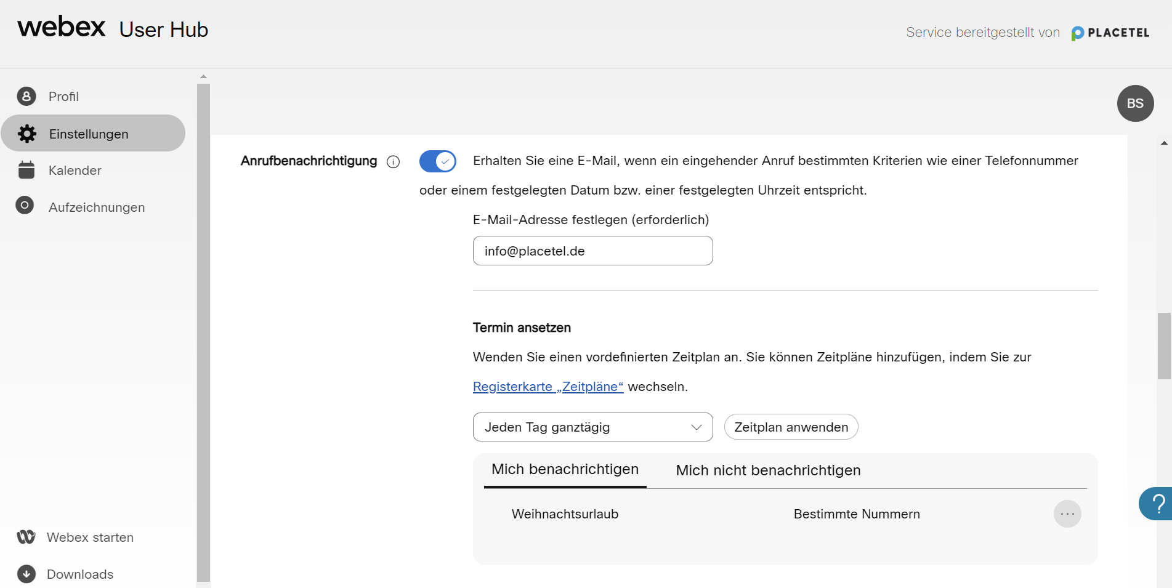This screenshot has height=588, width=1172.
Task: Open Aufzeichnungen via the record icon
Action: click(25, 206)
